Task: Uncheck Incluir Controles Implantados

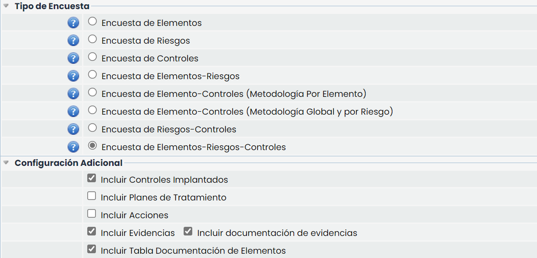Action: 92,178
